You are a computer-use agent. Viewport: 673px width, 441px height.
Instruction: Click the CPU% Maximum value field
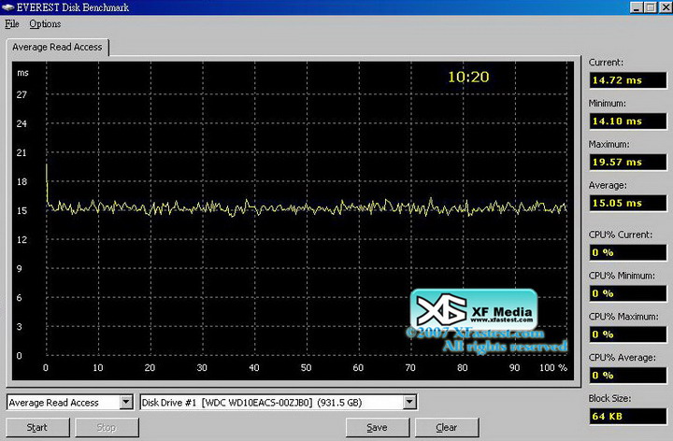tap(628, 334)
